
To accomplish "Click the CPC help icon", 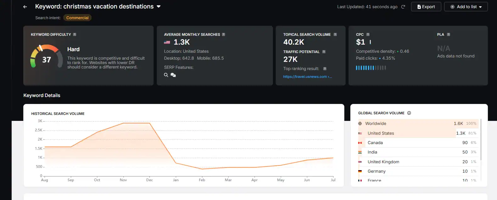I will [368, 35].
